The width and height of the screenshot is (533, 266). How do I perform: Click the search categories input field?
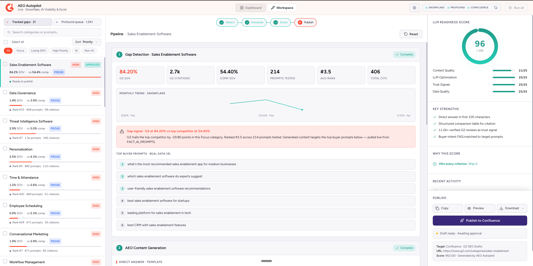52,32
